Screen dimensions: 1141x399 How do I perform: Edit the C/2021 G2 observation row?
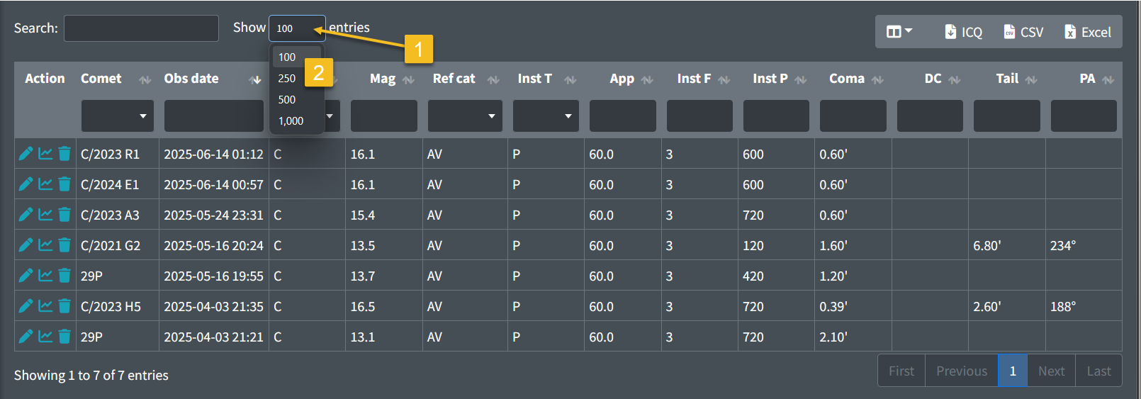(26, 245)
